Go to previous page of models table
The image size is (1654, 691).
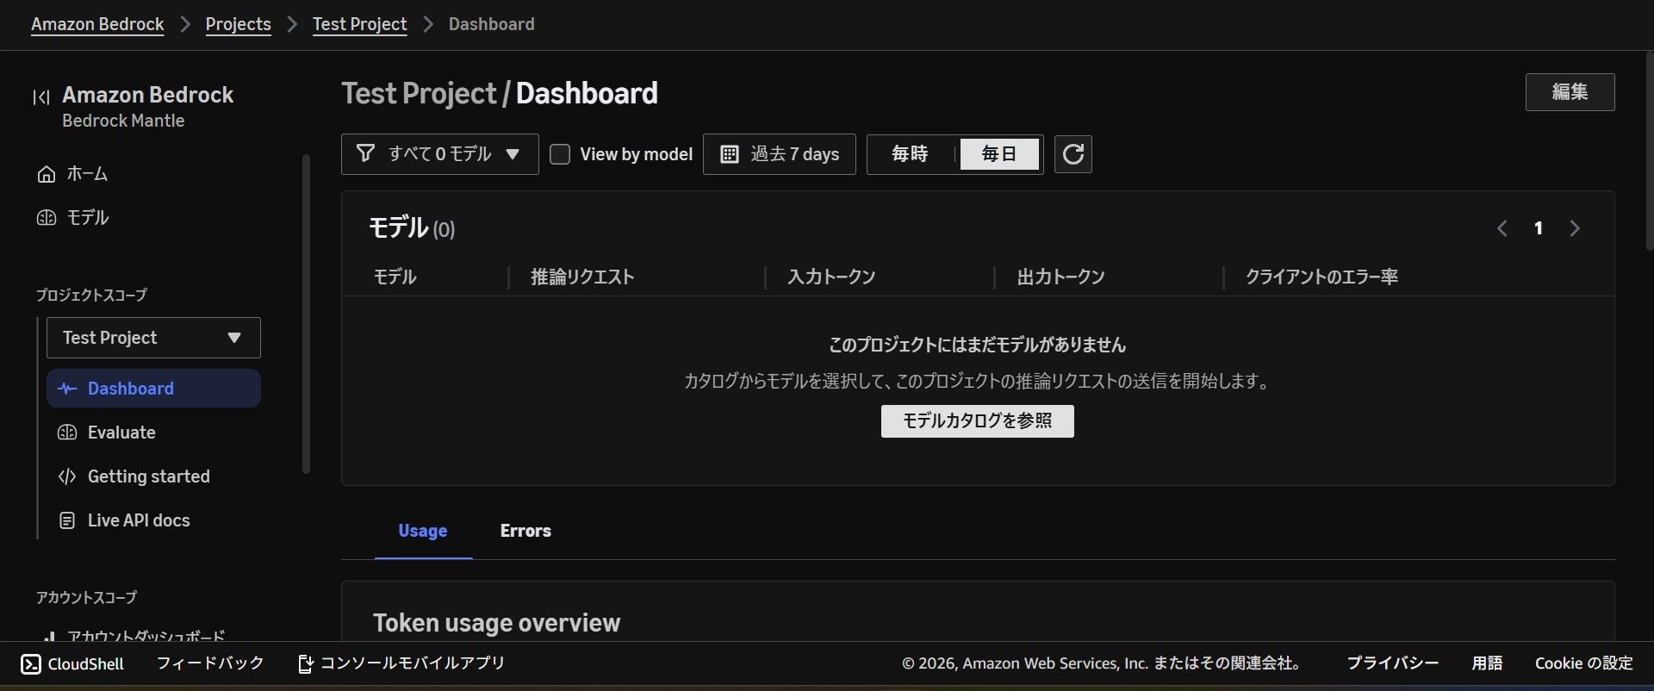(1502, 228)
